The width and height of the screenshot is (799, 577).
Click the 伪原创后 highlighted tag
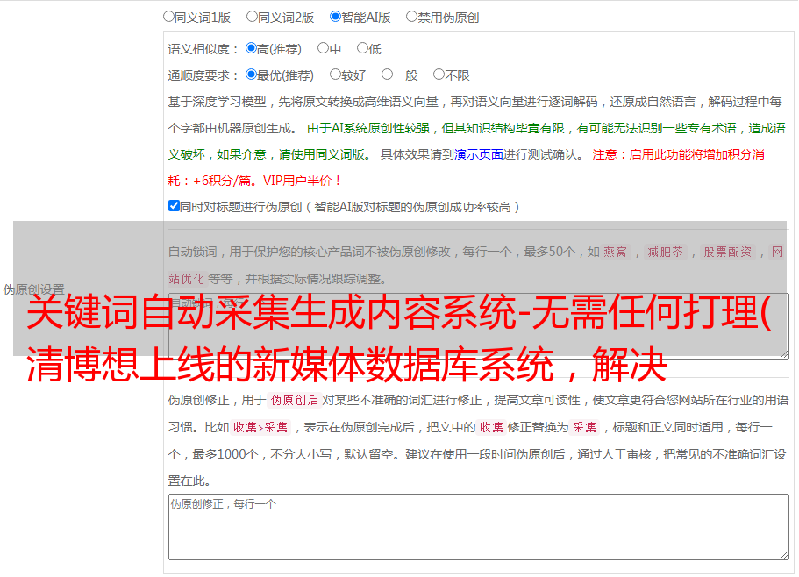[x=295, y=400]
